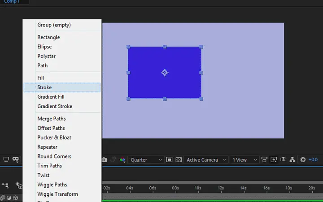Click the Region of Interest icon
Viewport: 323px width, 202px height.
[x=169, y=159]
